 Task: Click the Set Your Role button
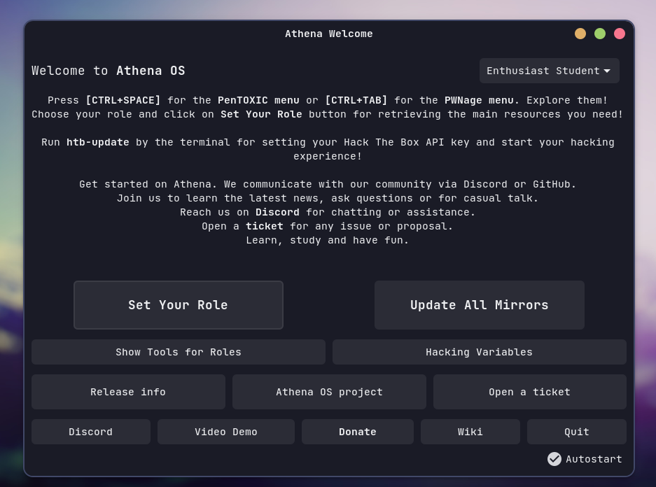coord(178,304)
